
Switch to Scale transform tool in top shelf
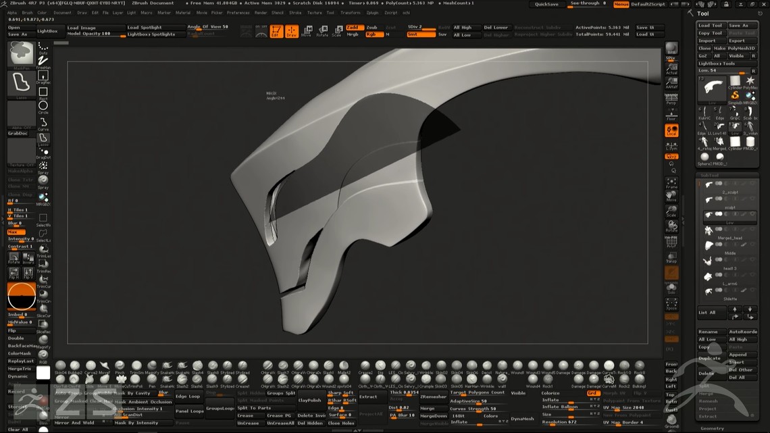(337, 32)
